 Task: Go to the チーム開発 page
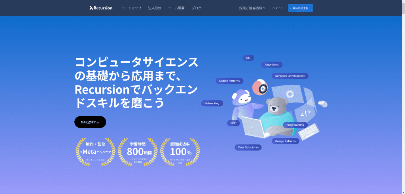(x=176, y=8)
